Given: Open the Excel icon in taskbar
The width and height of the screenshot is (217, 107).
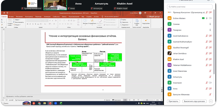Looking at the screenshot, I should (61, 103).
